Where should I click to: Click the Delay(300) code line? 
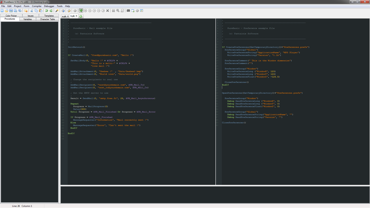click(80, 109)
